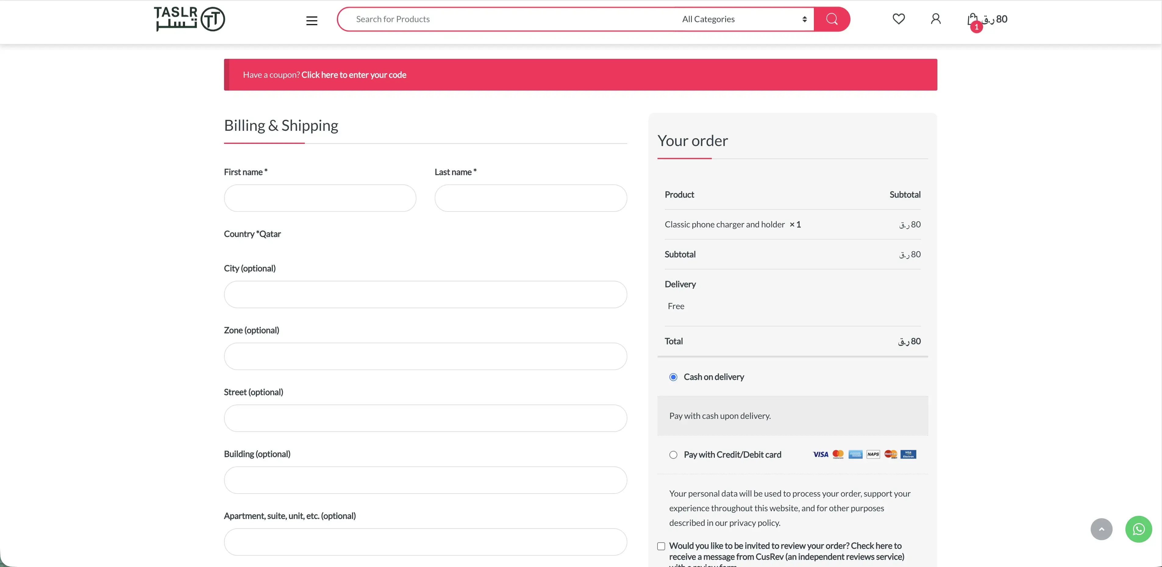Click the TASLR logo

click(189, 19)
